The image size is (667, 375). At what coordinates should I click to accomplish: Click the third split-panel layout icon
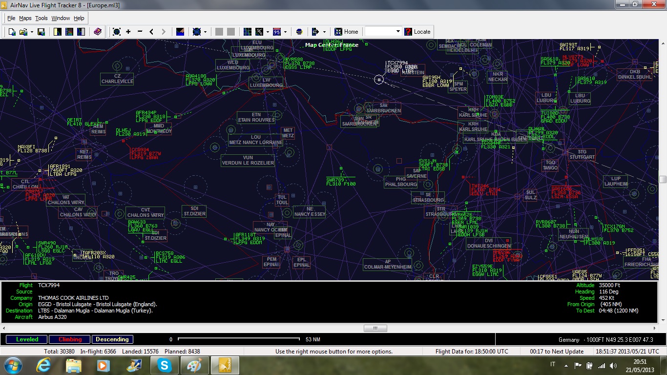(81, 32)
